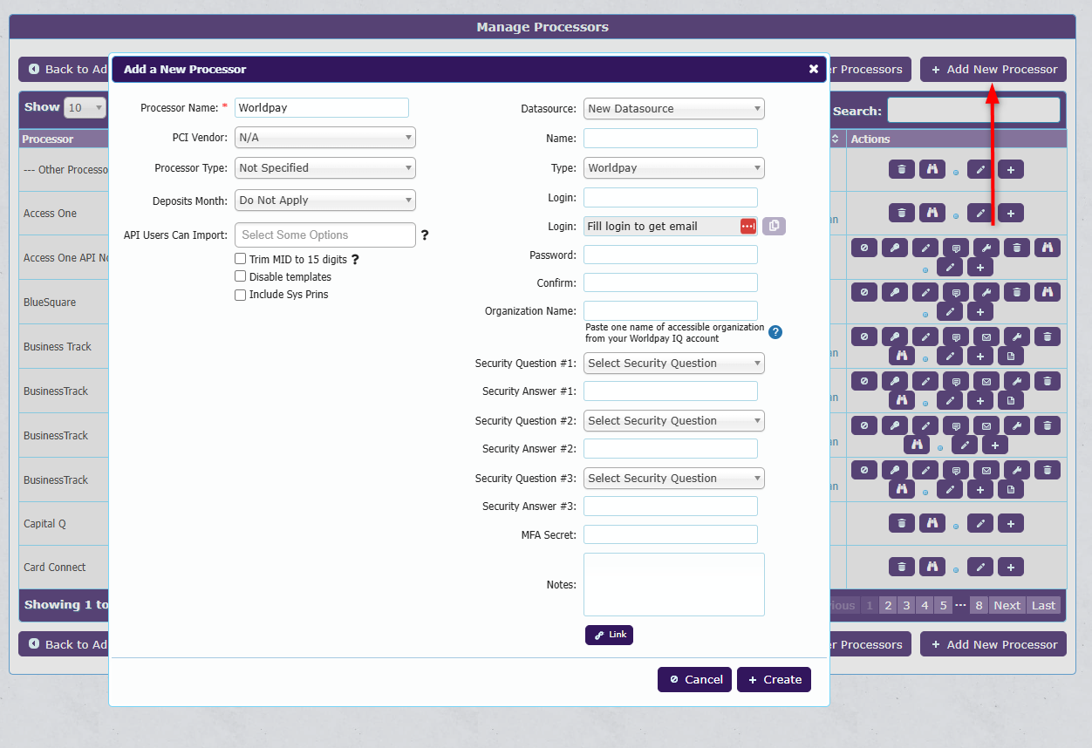Go to page 5 in pagination
Viewport: 1092px width, 748px height.
coord(943,605)
